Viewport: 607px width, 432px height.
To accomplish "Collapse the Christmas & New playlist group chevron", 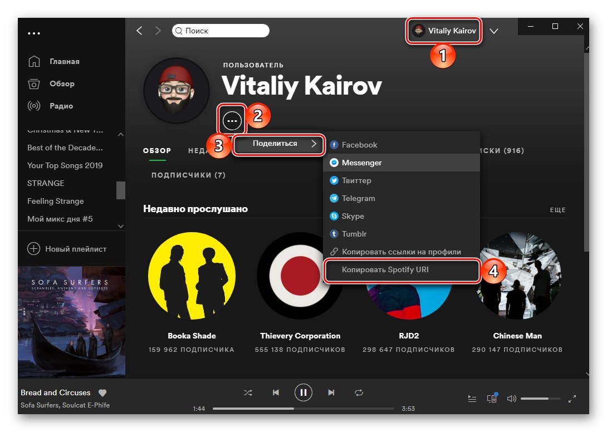I will point(120,134).
